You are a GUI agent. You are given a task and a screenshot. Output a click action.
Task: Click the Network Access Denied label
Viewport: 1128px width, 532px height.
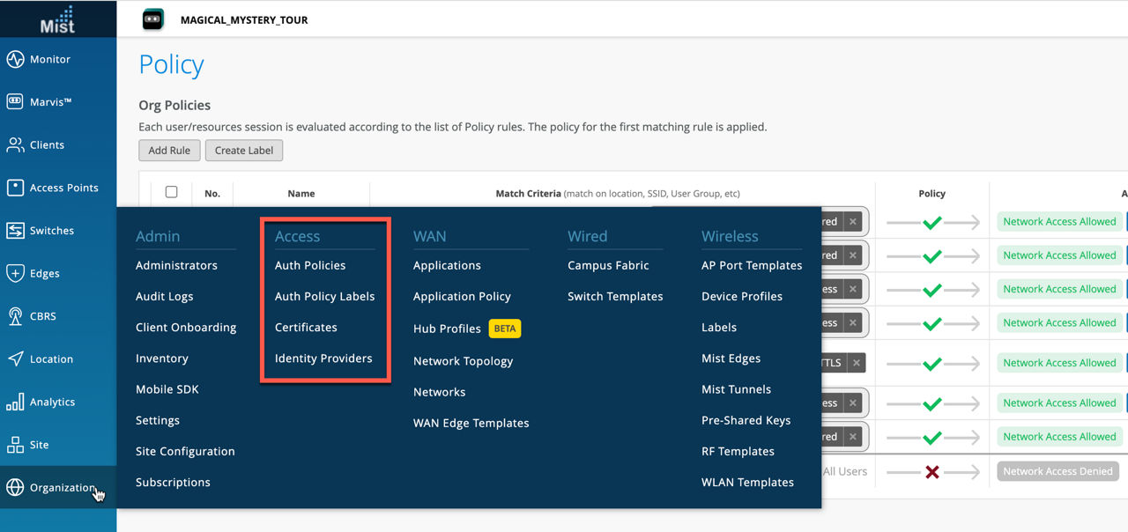(x=1057, y=471)
